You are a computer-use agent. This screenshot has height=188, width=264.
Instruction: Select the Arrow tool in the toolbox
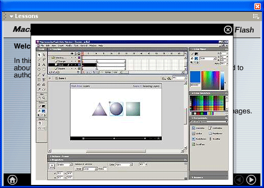click(40, 55)
